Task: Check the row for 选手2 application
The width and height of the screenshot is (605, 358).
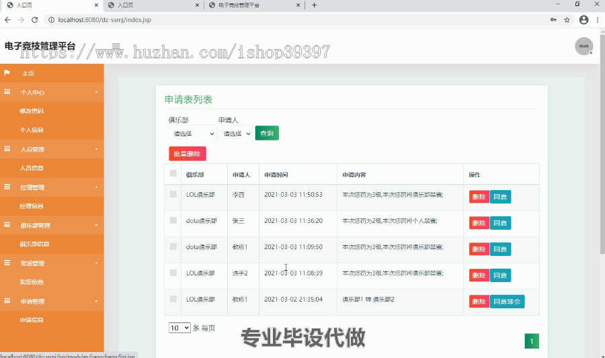Action: coord(173,273)
